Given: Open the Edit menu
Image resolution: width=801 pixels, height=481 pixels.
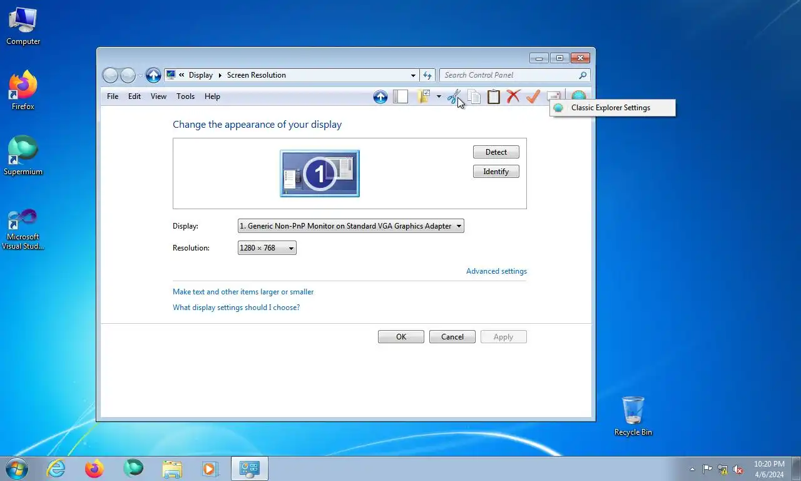Looking at the screenshot, I should click(135, 96).
